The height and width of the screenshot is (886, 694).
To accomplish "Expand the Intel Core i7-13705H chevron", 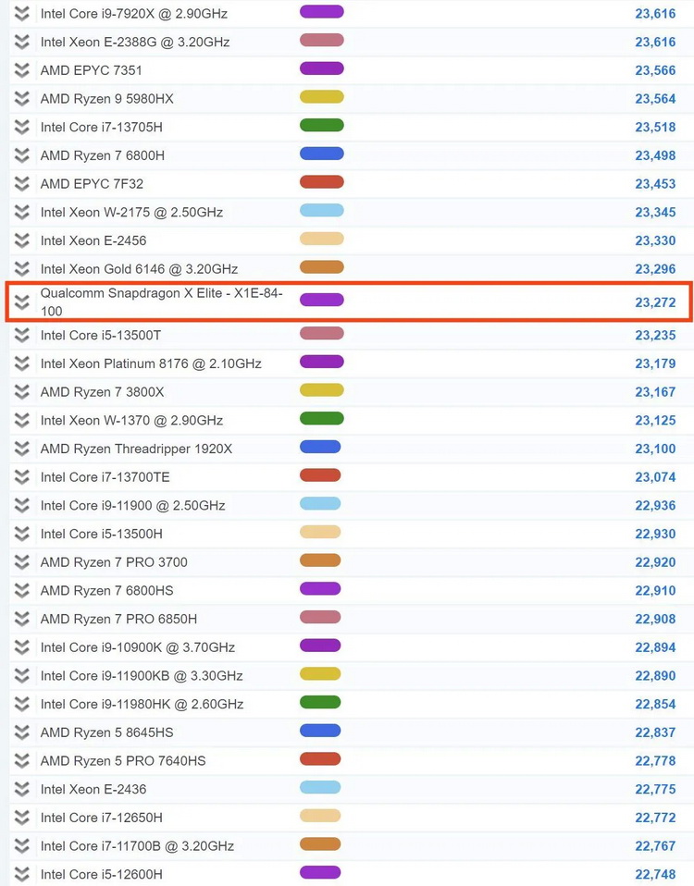I will (22, 127).
